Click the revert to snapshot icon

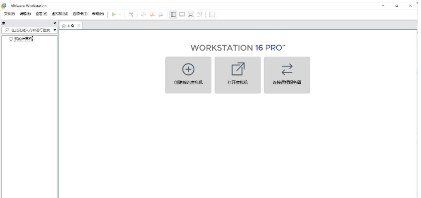(152, 14)
